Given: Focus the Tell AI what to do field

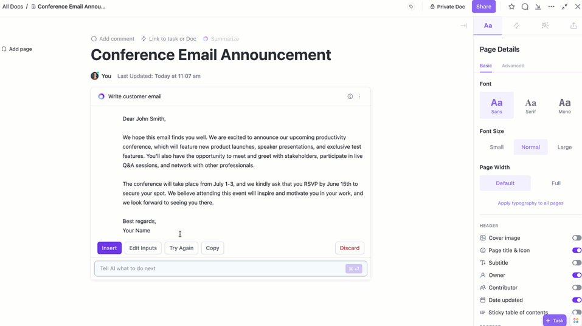Looking at the screenshot, I should click(x=219, y=268).
